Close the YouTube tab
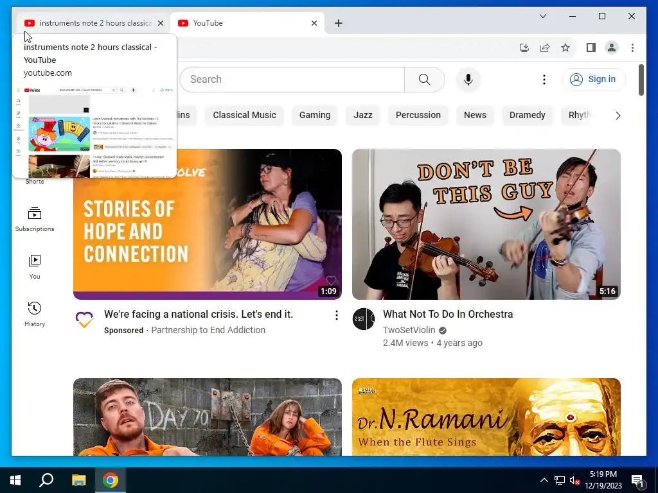Screen dimensions: 658x493 (x=314, y=23)
